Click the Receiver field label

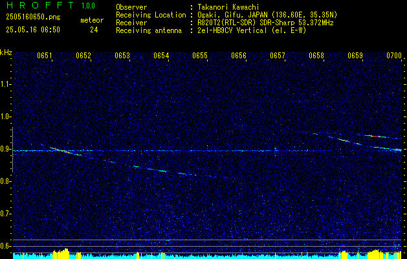131,23
